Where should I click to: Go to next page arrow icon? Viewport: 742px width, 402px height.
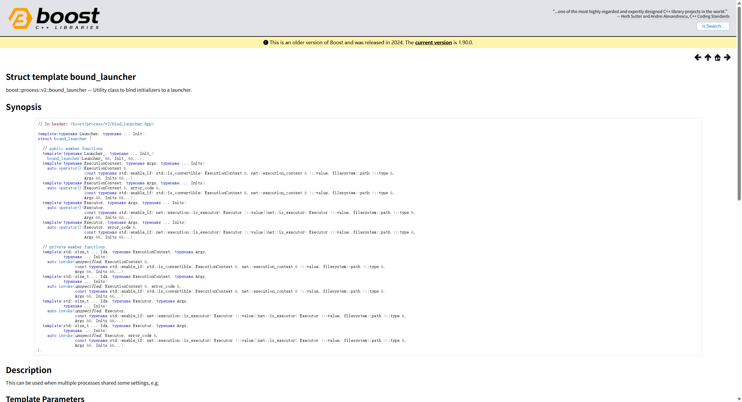pos(727,57)
